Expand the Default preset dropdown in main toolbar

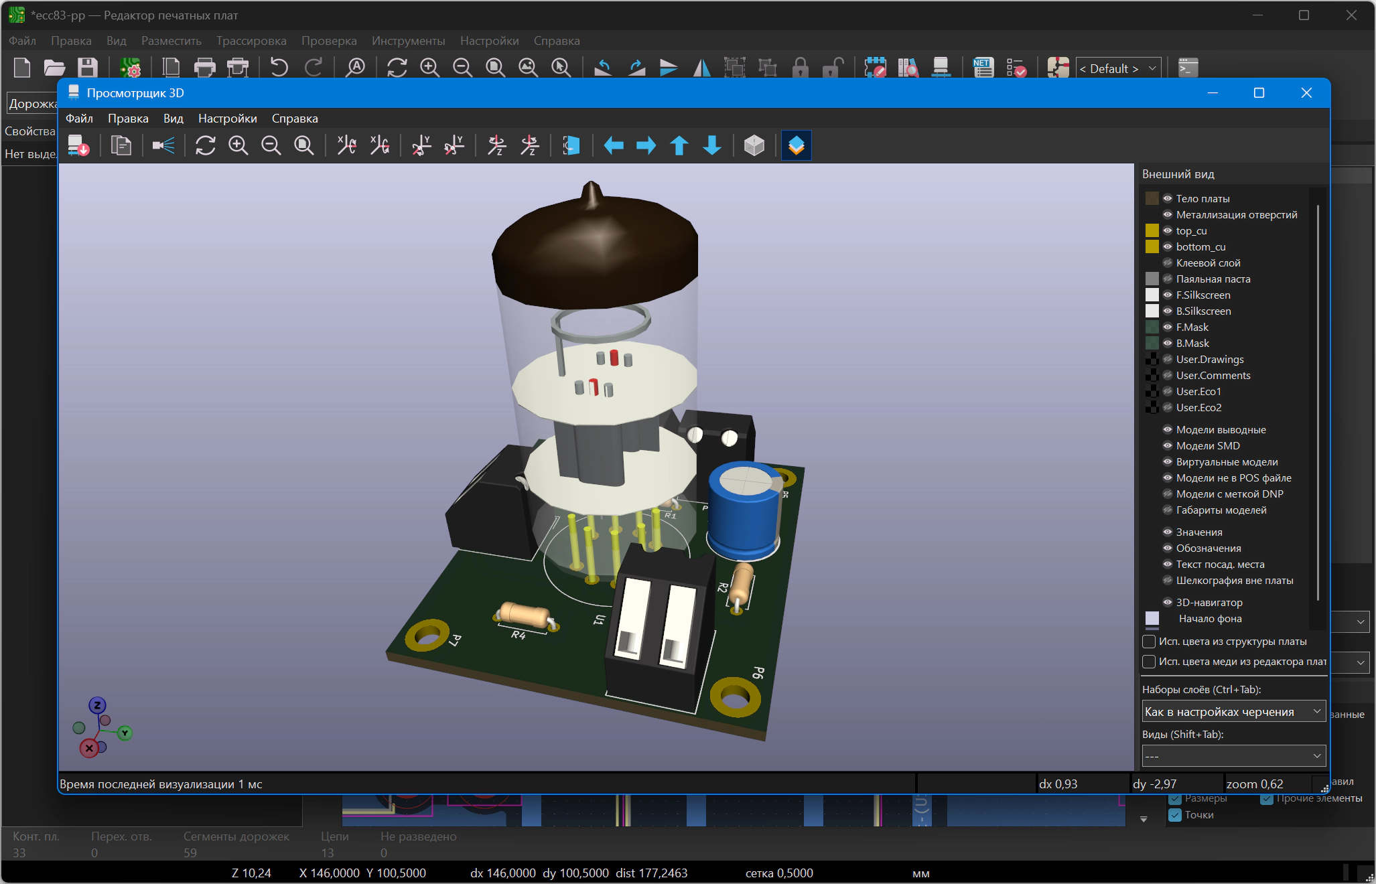pos(1117,68)
